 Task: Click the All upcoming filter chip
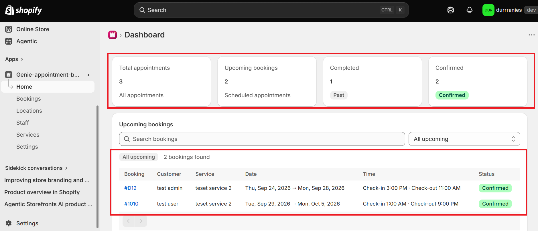(139, 157)
